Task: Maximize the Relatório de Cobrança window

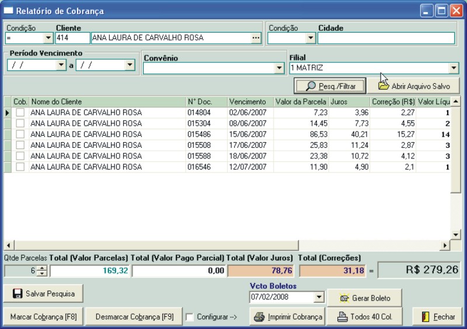Action: point(441,11)
